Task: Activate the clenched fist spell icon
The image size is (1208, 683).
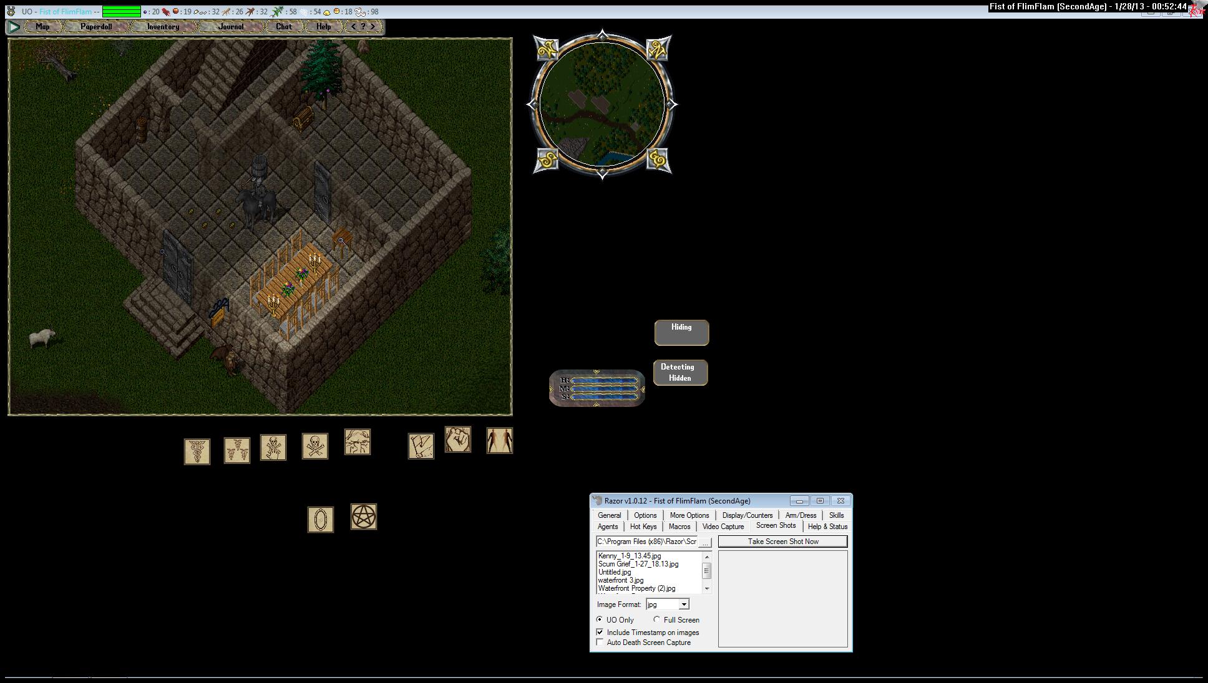Action: [457, 439]
